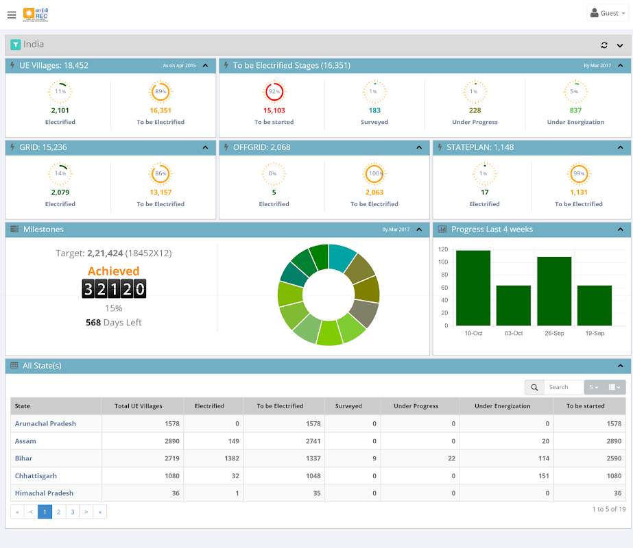Open the hamburger navigation menu
This screenshot has height=548, width=633.
coord(12,14)
